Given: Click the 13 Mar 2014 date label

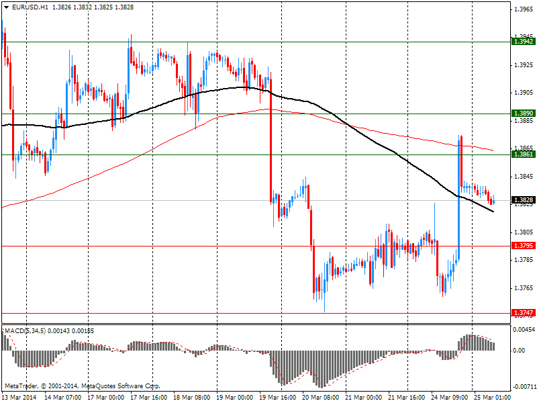Looking at the screenshot, I should coord(19,398).
